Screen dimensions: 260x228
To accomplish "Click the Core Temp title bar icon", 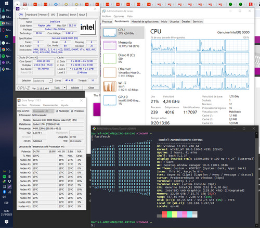I will [19, 100].
